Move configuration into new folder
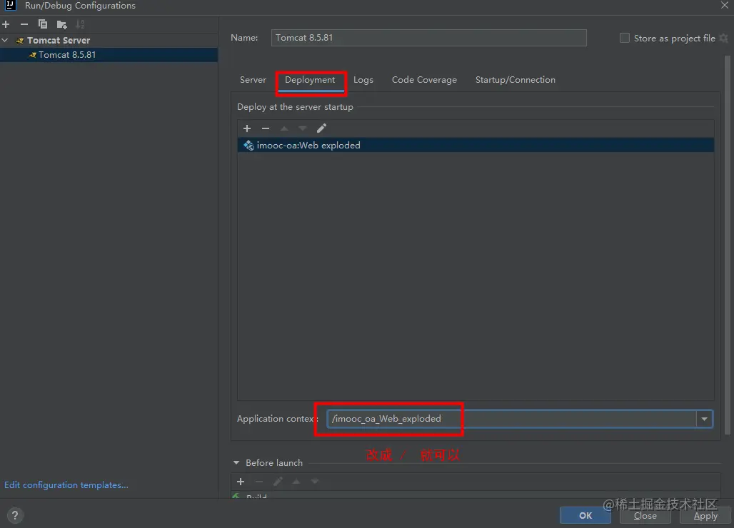The image size is (734, 528). [x=62, y=24]
